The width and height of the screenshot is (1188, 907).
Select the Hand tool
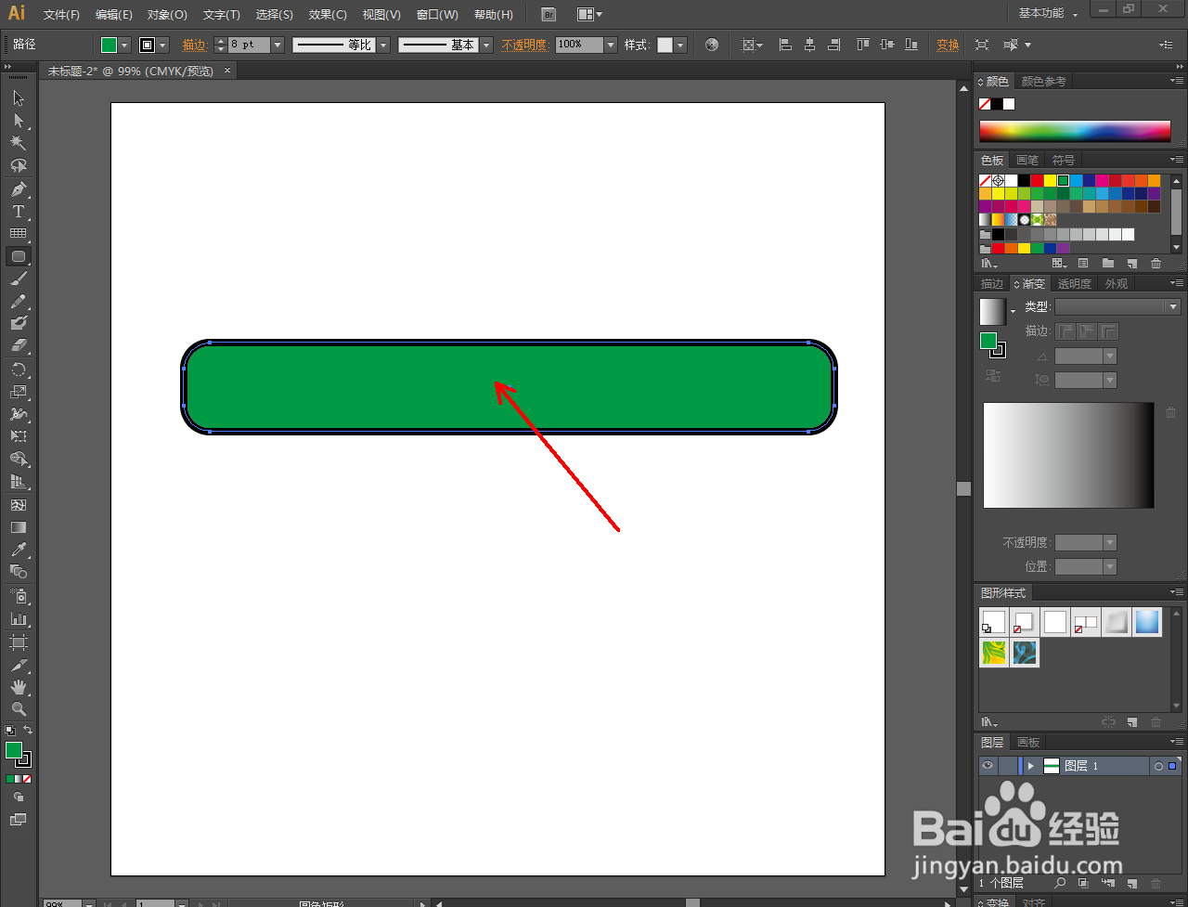pos(19,687)
